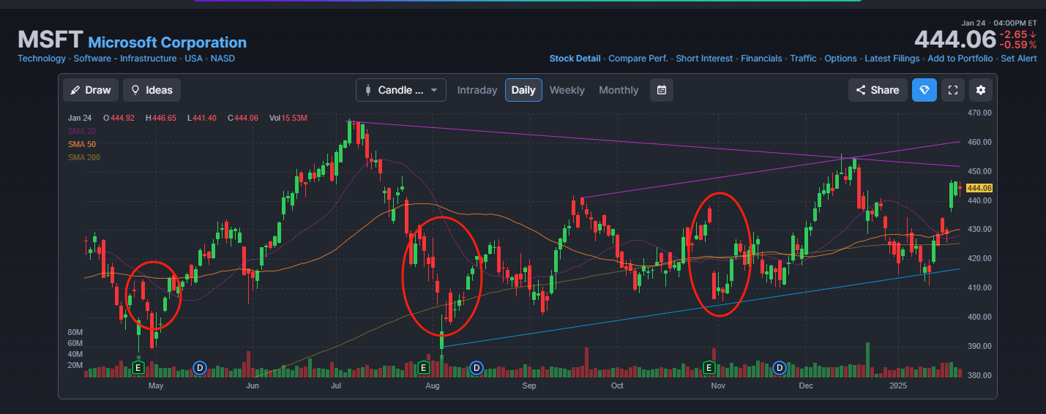Click the SMA 200 indicator label
Screen dimensions: 1046x414
point(84,157)
